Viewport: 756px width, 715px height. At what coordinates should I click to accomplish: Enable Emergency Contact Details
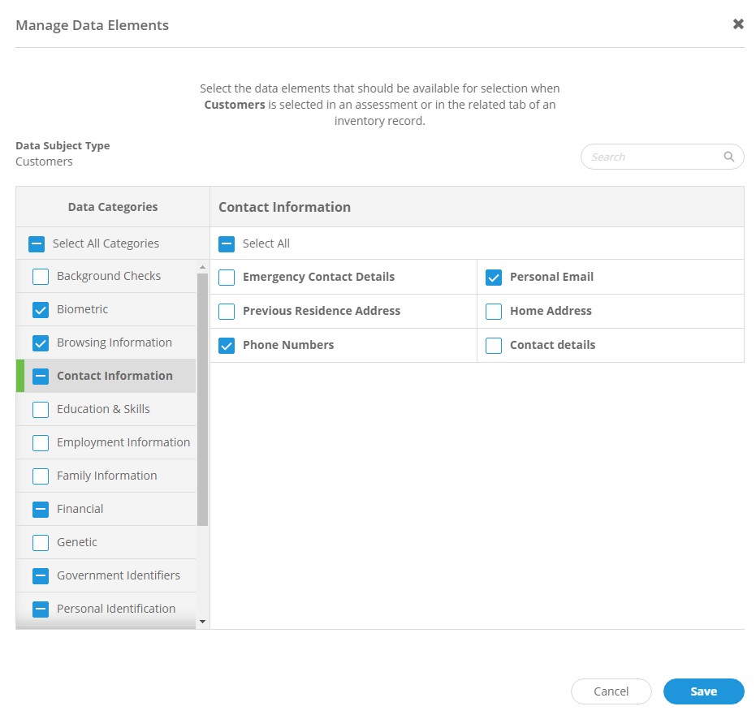coord(227,277)
